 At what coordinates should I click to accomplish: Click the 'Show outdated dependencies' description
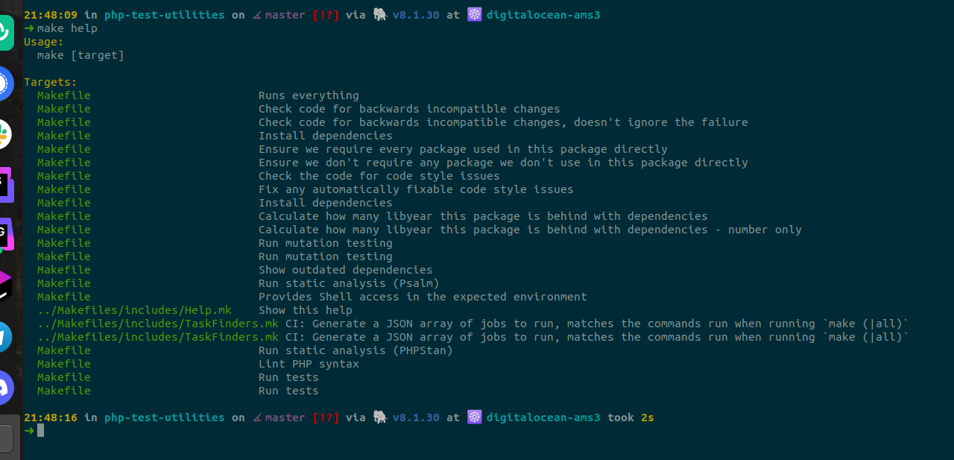coord(345,270)
